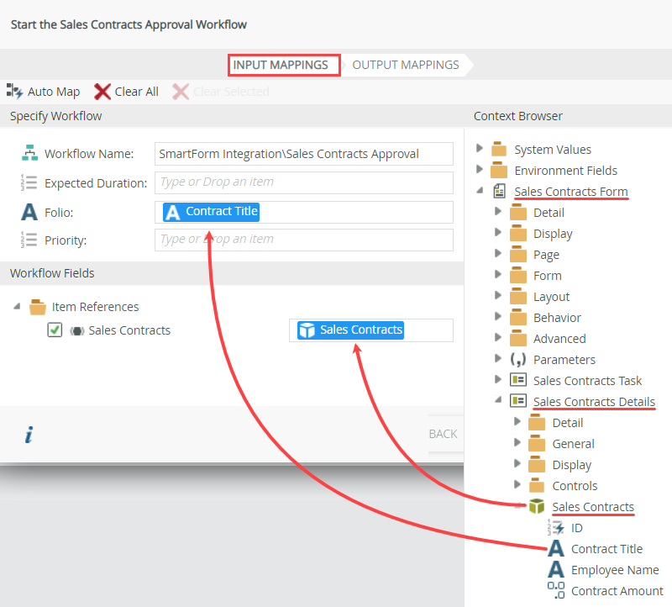Click the disabled Clear Selected toggle
The image size is (672, 607).
click(x=181, y=92)
